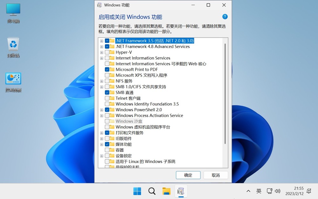Open the Windows Start menu

point(137,191)
